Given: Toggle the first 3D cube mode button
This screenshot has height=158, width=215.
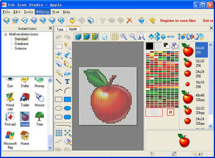Looking at the screenshot, I should tap(78, 37).
